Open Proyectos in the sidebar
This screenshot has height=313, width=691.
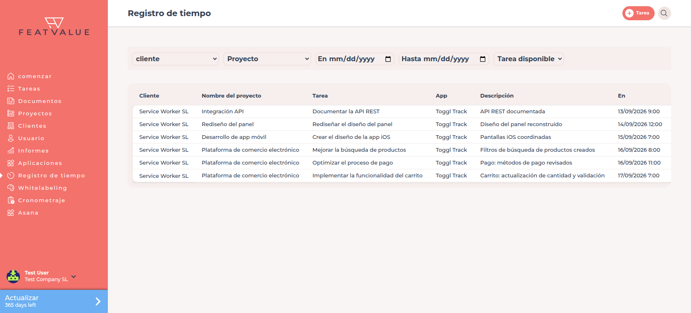pos(35,113)
